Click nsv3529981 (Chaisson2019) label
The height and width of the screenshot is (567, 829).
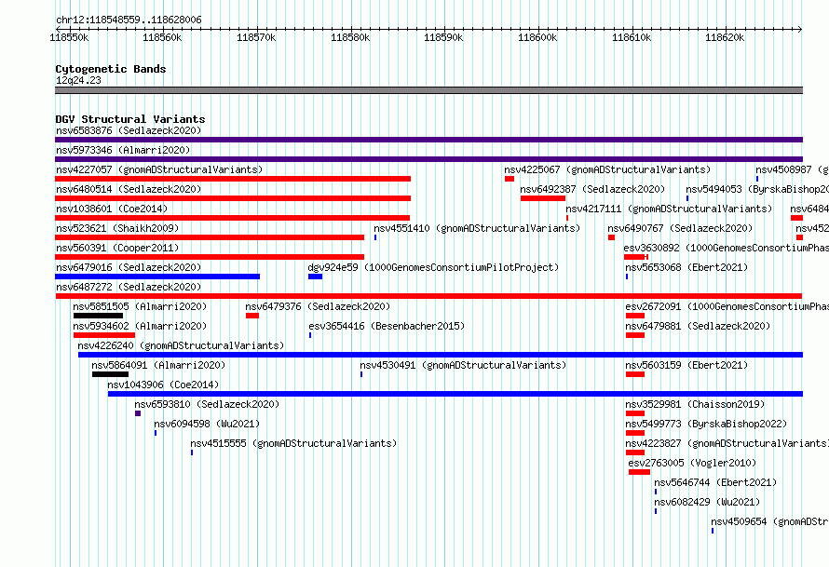[695, 404]
